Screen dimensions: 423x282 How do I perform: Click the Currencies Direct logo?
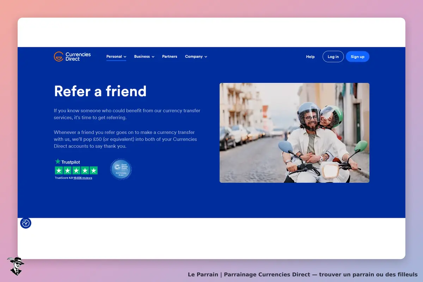pyautogui.click(x=72, y=56)
